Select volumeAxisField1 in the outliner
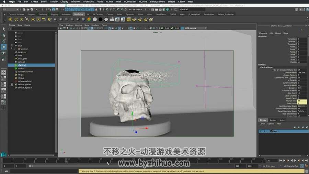 [x=25, y=72]
